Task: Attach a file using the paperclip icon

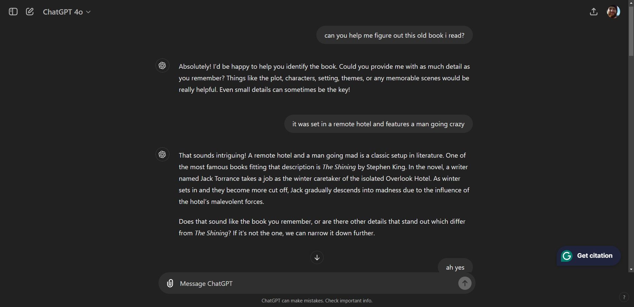Action: (x=170, y=283)
